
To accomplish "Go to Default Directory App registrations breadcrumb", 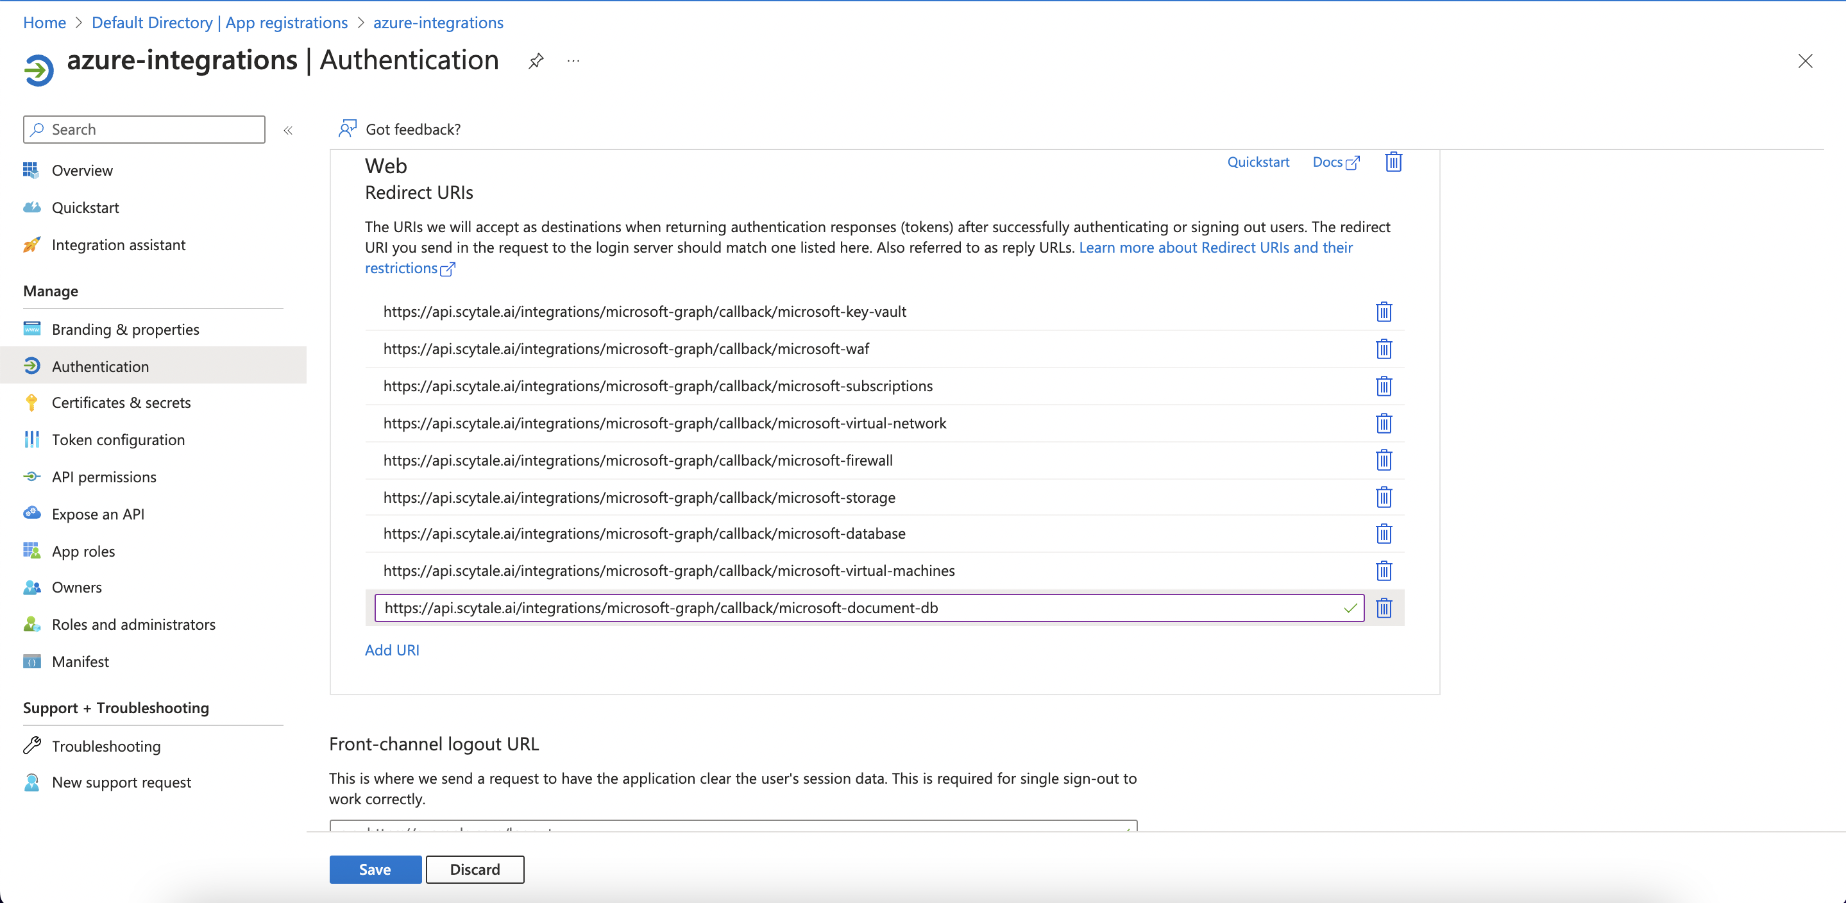I will point(219,23).
